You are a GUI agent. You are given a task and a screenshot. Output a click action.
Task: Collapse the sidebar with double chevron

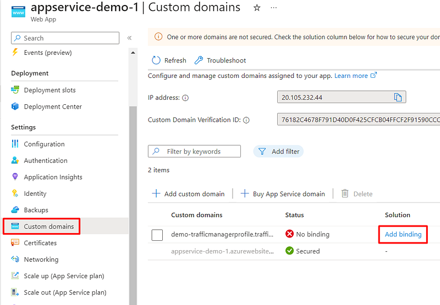tap(129, 38)
